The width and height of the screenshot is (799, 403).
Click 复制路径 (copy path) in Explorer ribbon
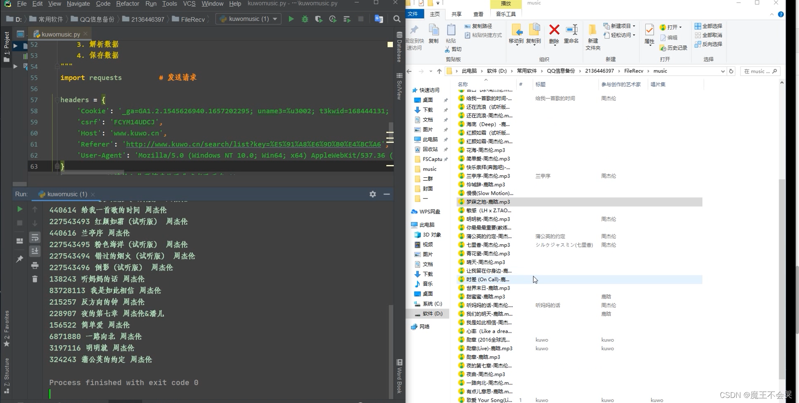478,26
